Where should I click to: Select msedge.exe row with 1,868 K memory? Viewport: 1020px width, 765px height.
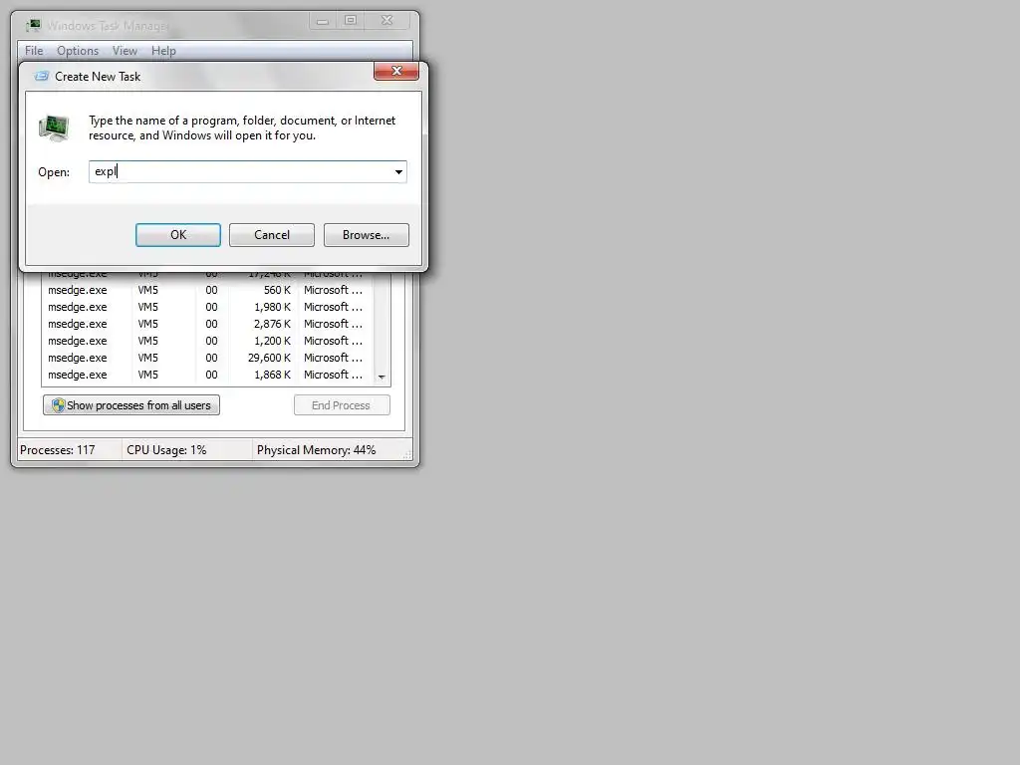click(208, 375)
